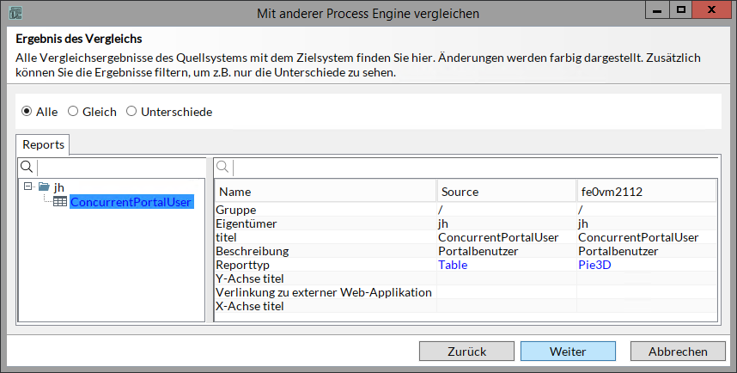Image resolution: width=737 pixels, height=373 pixels.
Task: Select the Unterschiede radio button
Action: [x=131, y=112]
